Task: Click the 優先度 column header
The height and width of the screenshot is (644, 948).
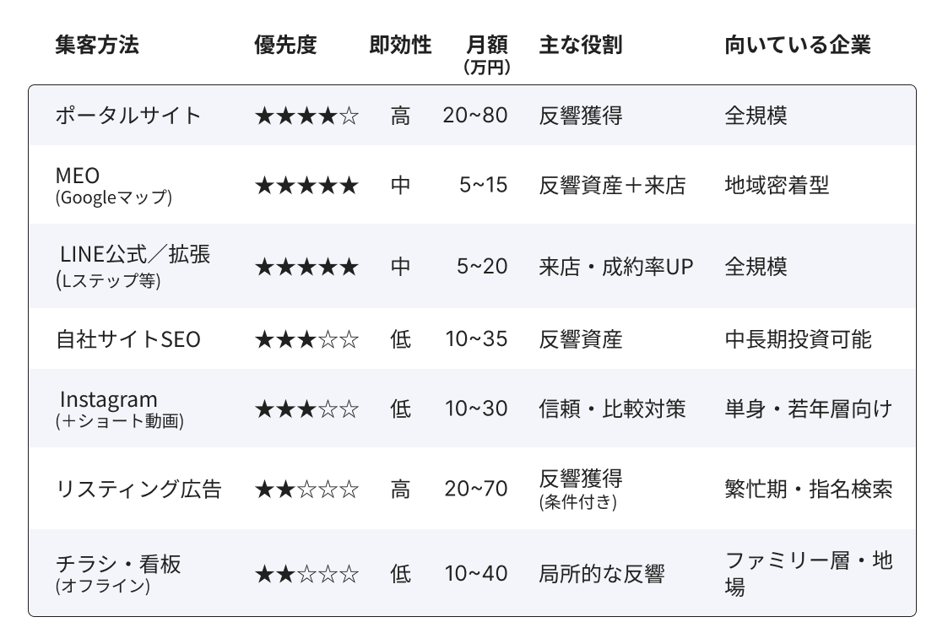Action: pos(285,46)
